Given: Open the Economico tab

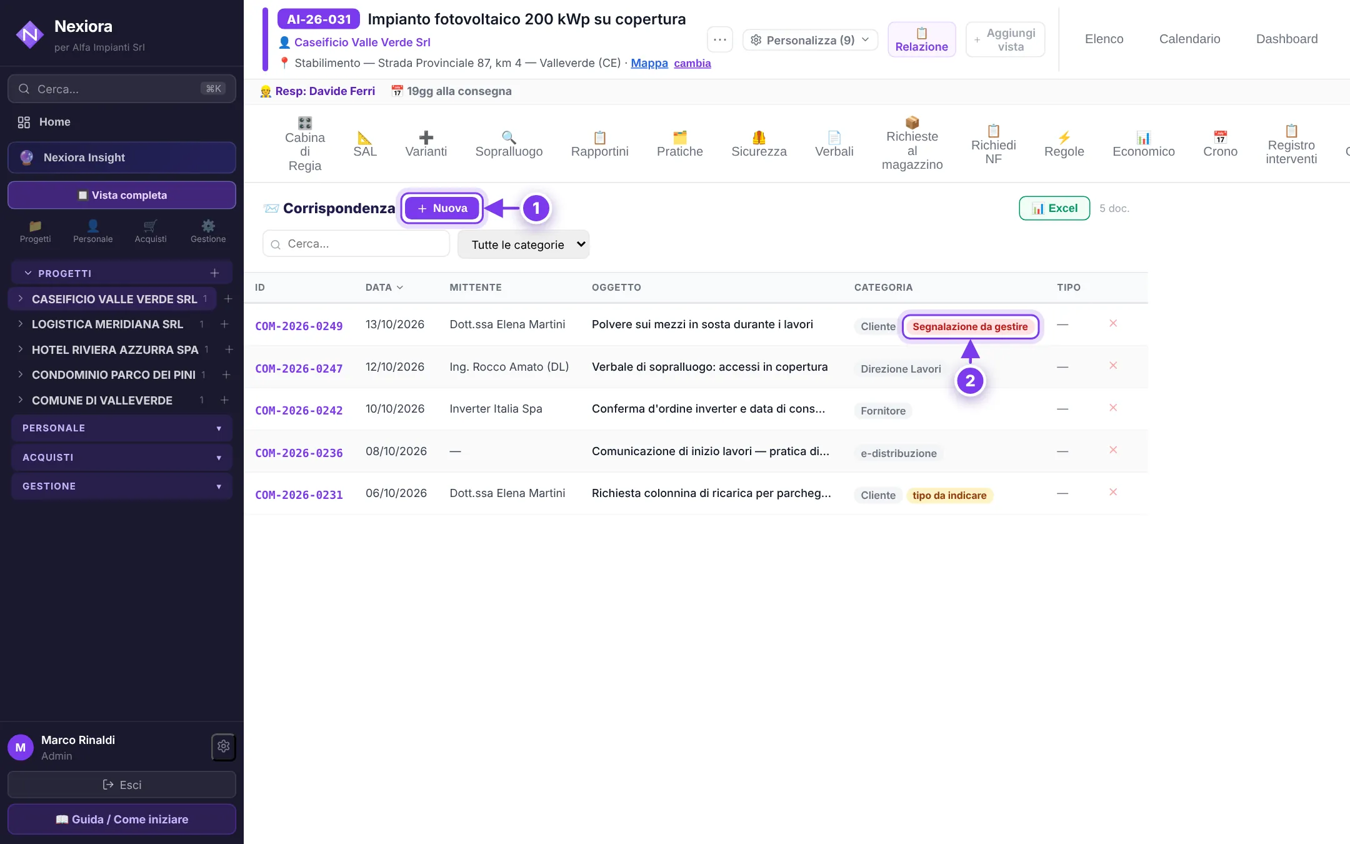Looking at the screenshot, I should [x=1143, y=144].
